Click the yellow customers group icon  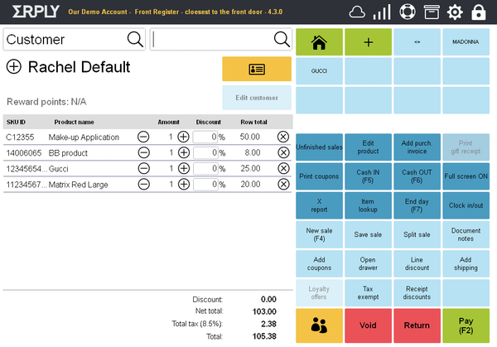[x=320, y=325]
